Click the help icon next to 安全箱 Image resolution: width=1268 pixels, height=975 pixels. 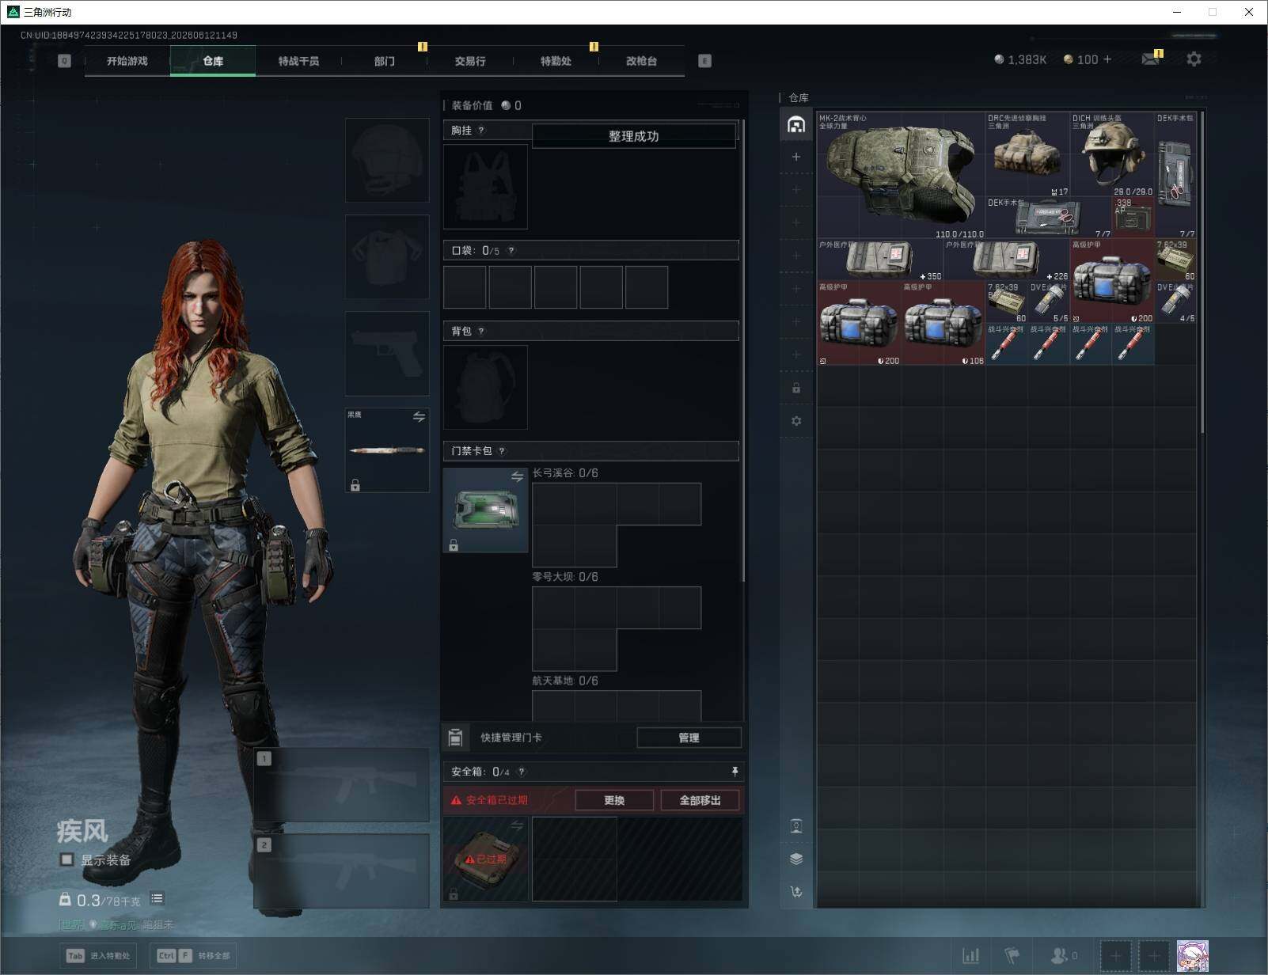coord(521,772)
